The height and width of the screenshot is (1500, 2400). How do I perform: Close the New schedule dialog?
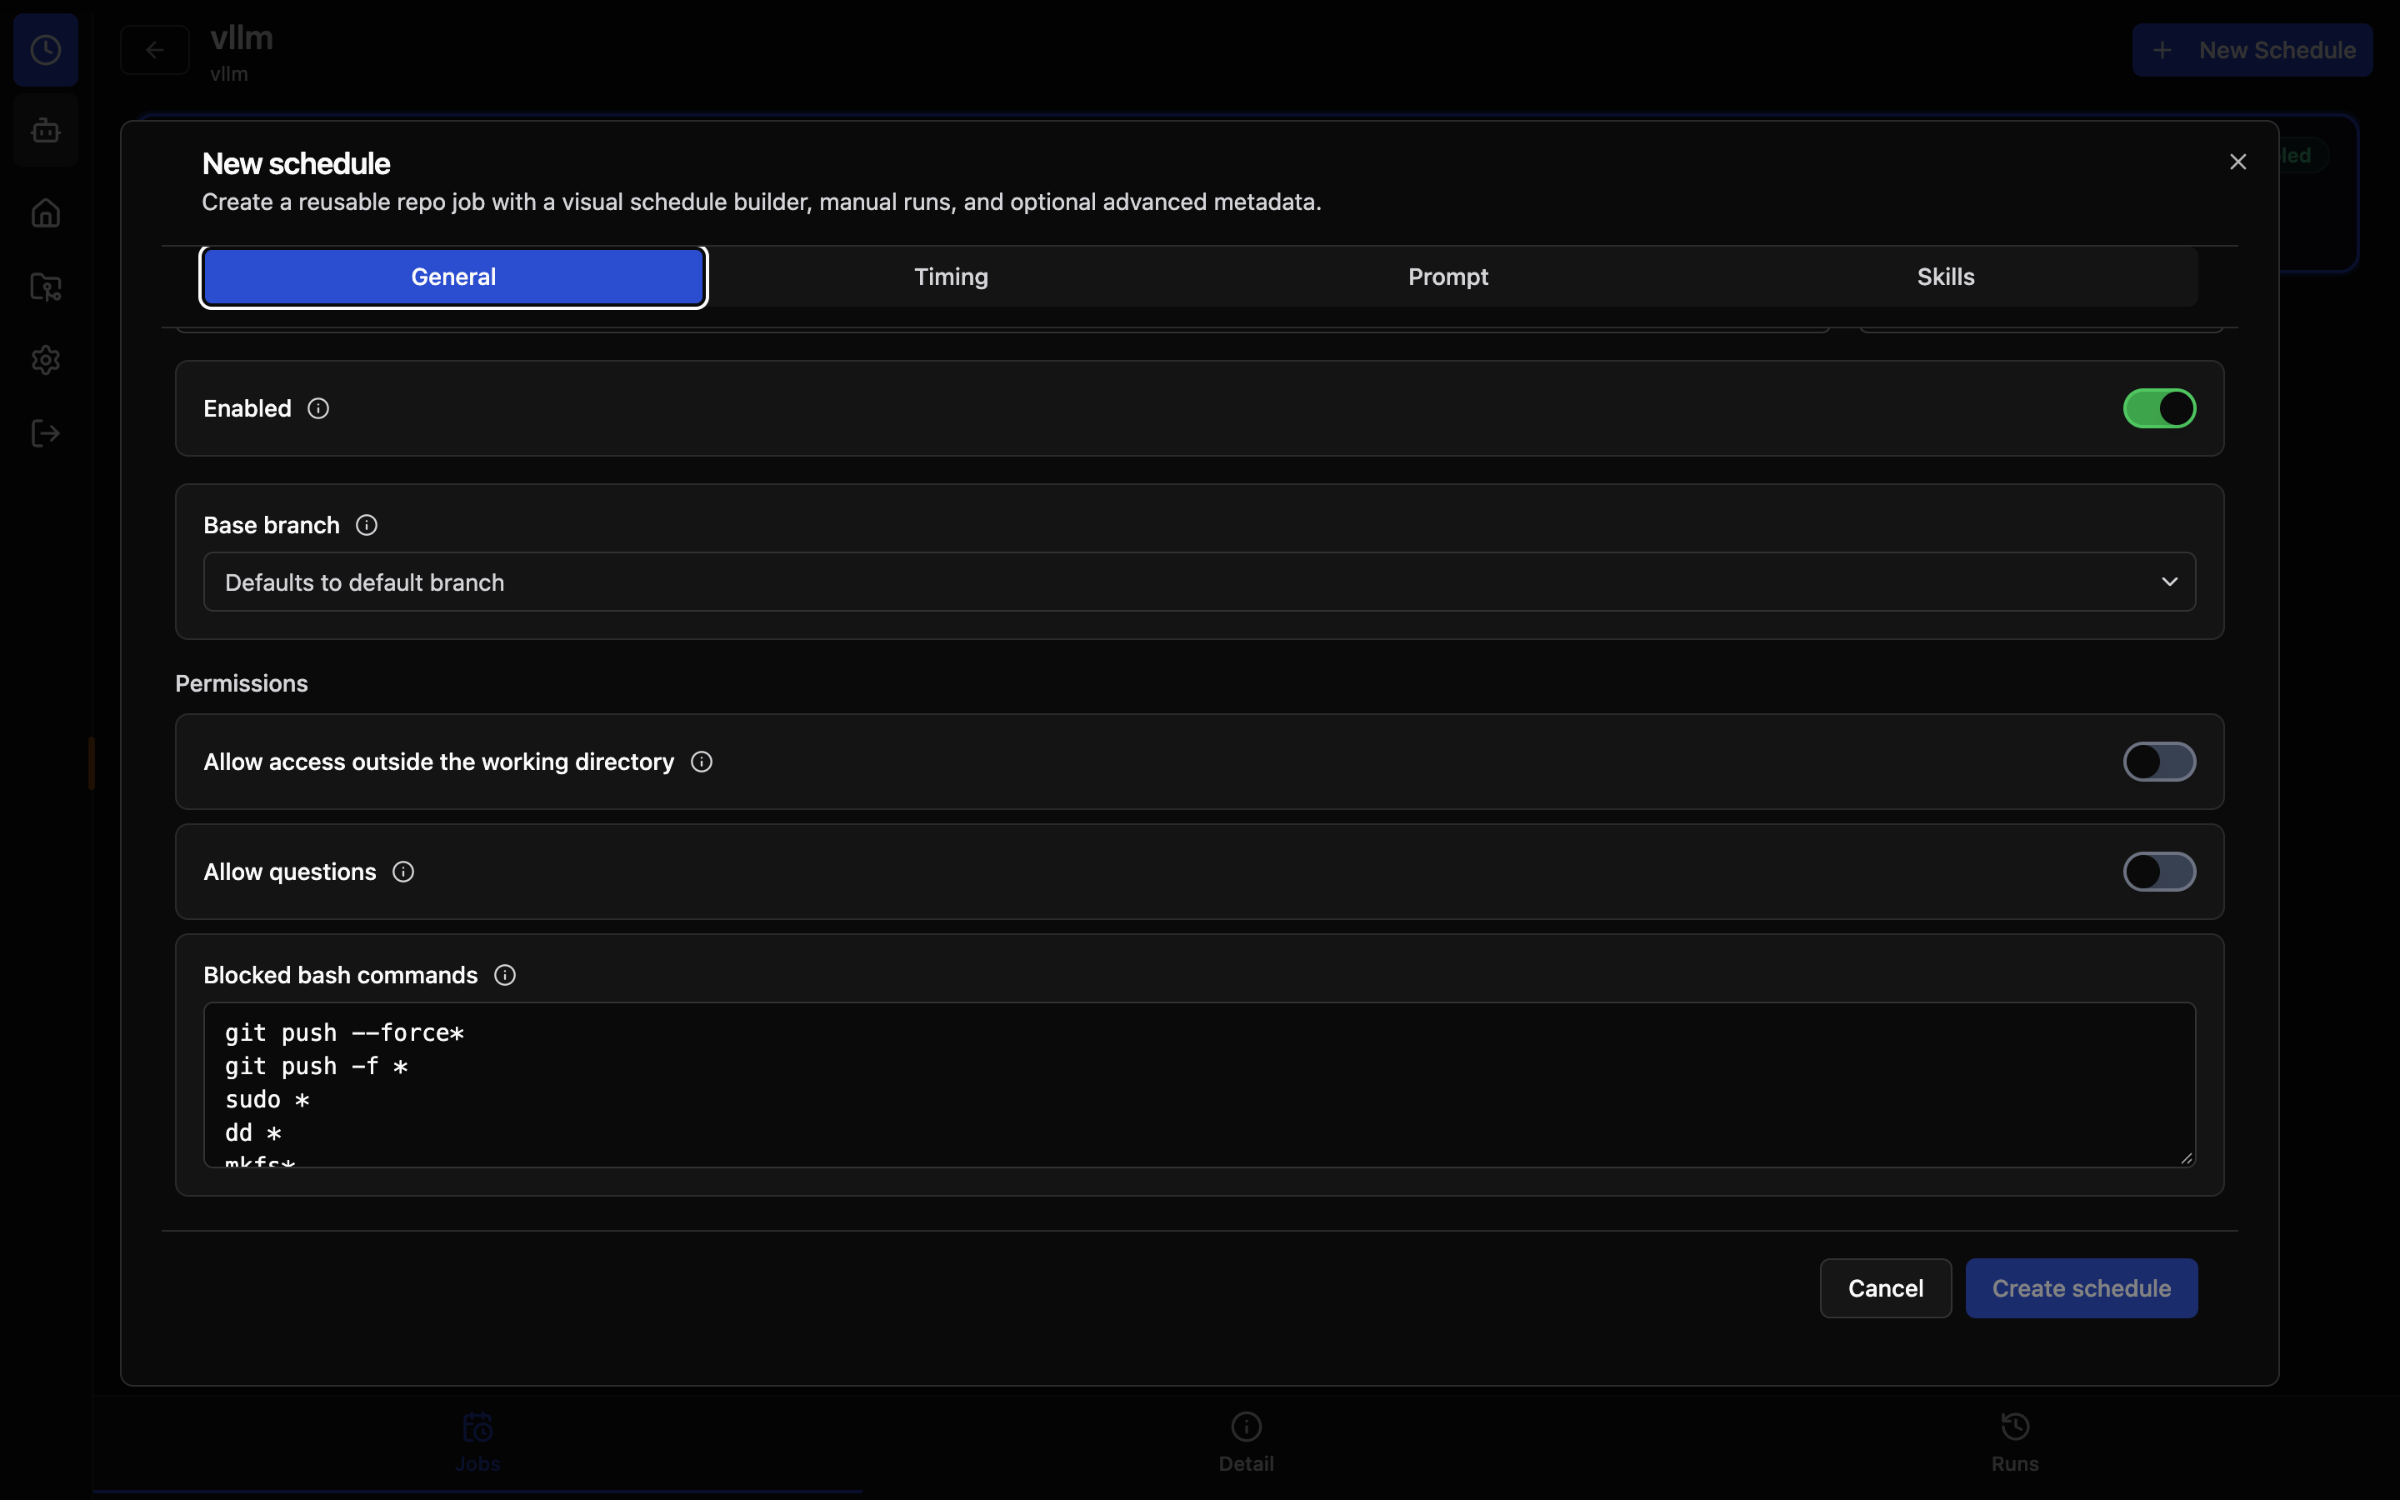(2237, 162)
